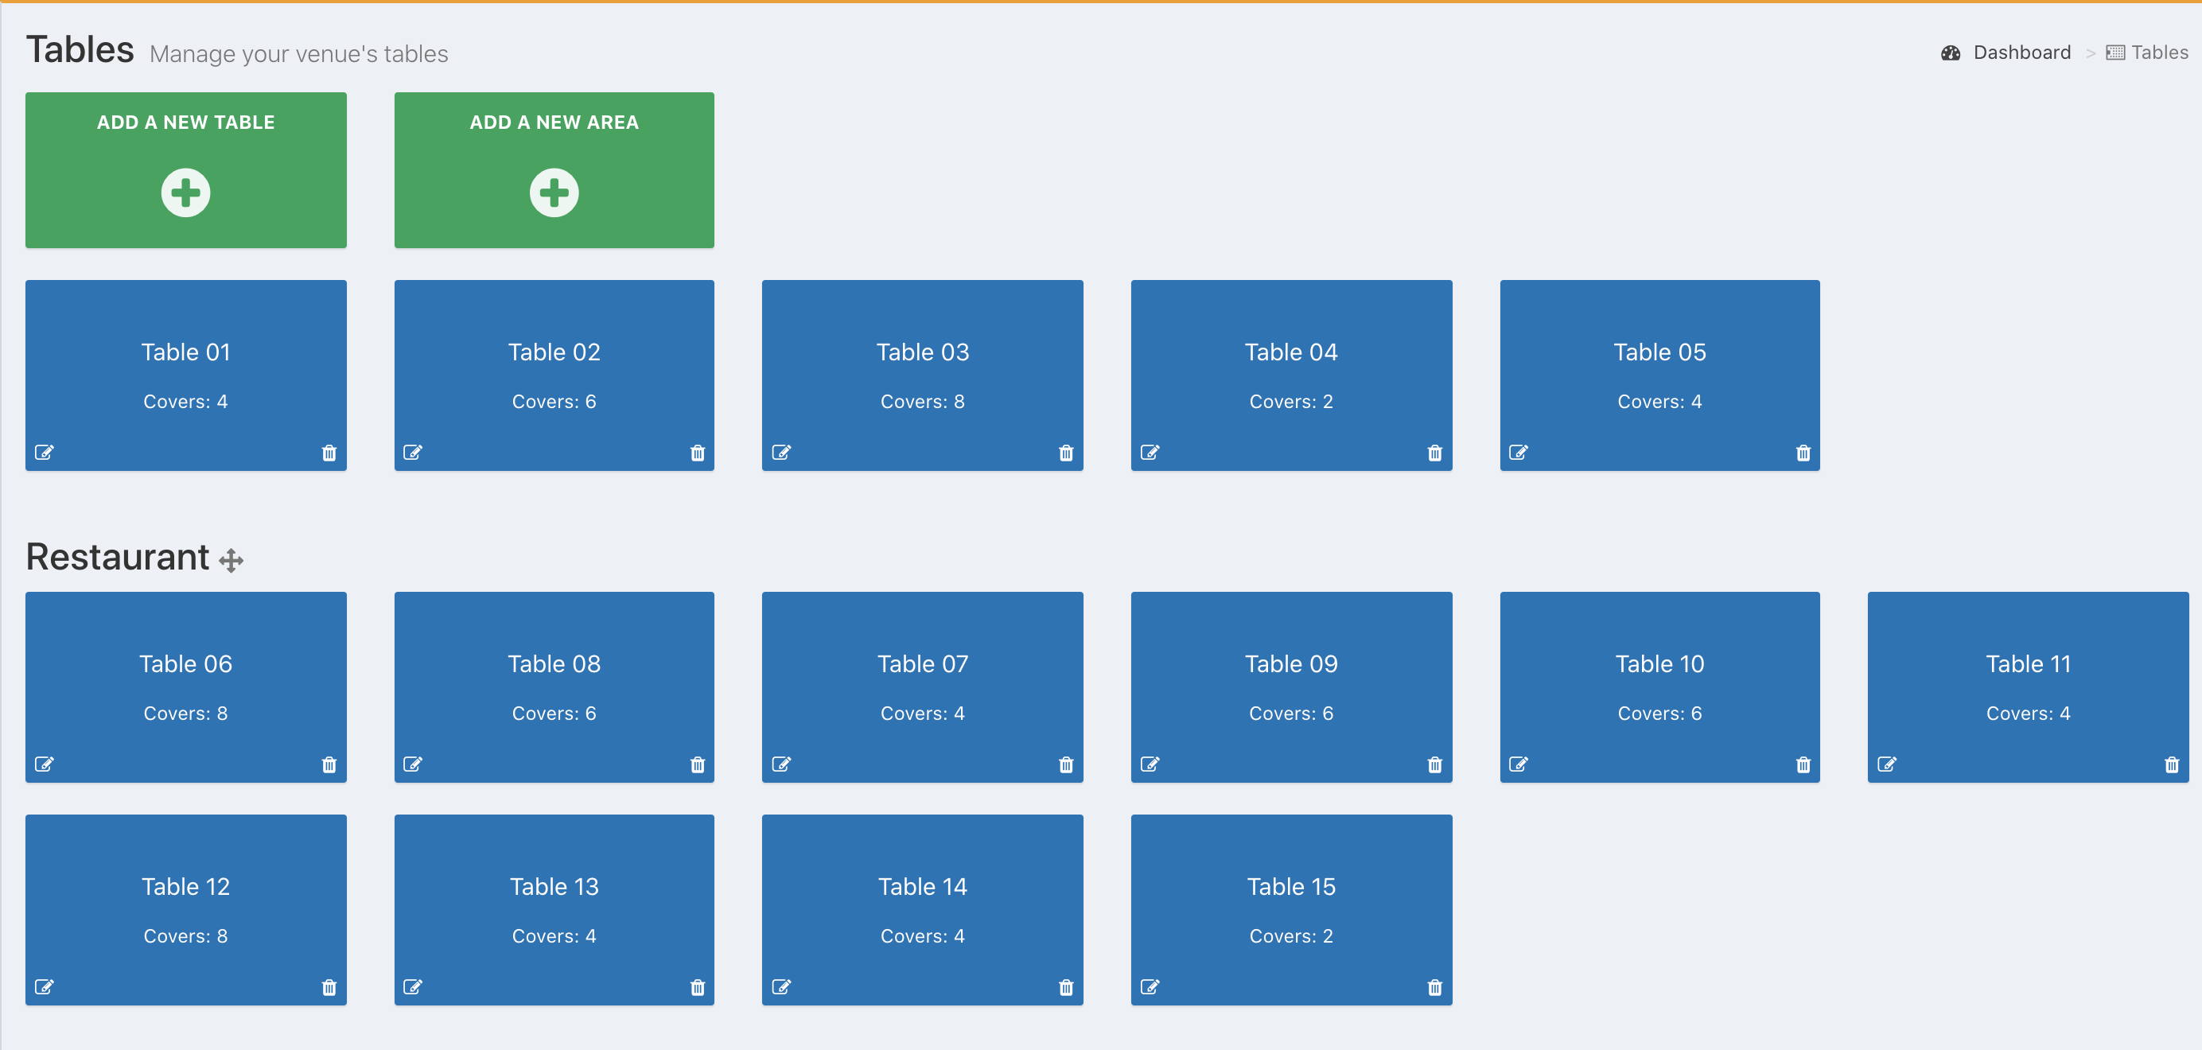The image size is (2202, 1050).
Task: Click the edit icon on Table 01
Action: 45,453
